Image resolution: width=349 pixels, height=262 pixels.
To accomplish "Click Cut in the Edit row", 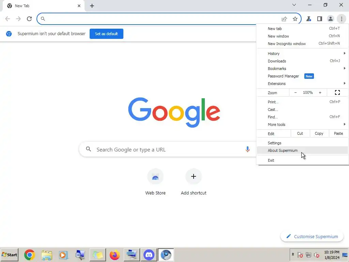I will coord(300,133).
